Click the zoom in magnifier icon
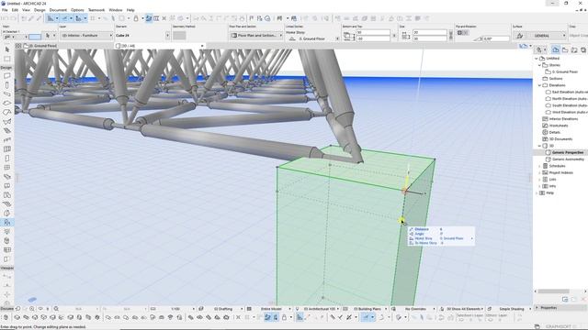588x330 pixels. (x=32, y=309)
